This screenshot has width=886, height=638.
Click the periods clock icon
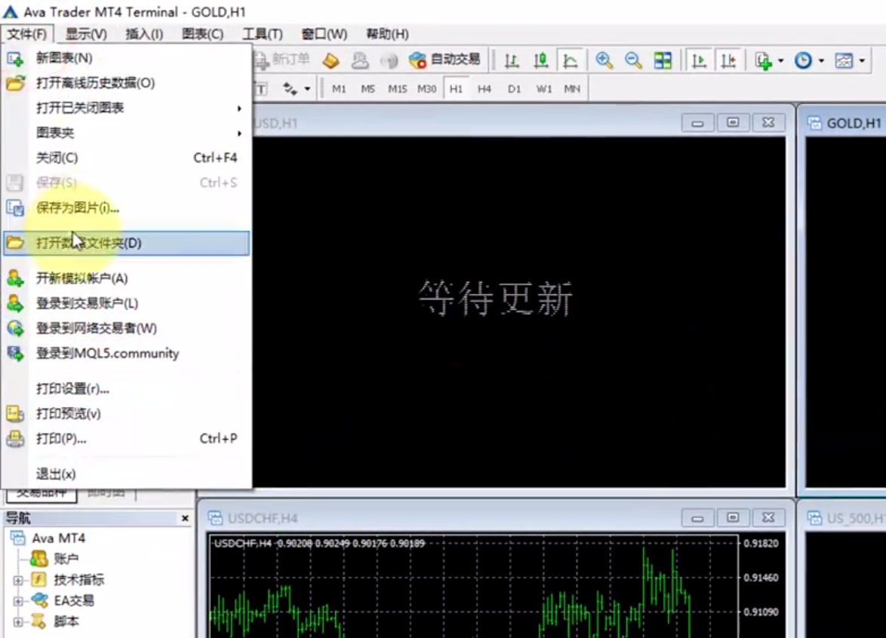803,60
